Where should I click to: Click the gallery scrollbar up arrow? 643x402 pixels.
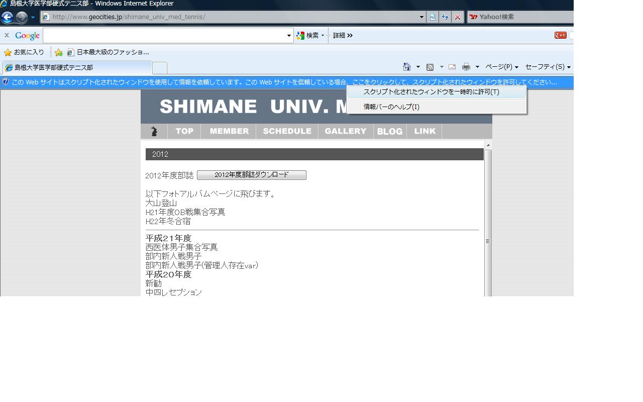tap(487, 145)
